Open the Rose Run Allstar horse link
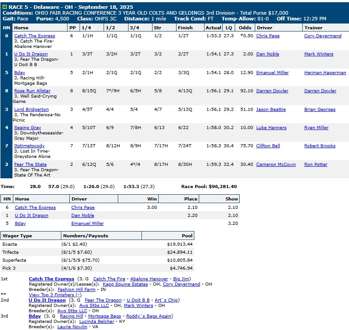The image size is (349, 330). pos(31,91)
